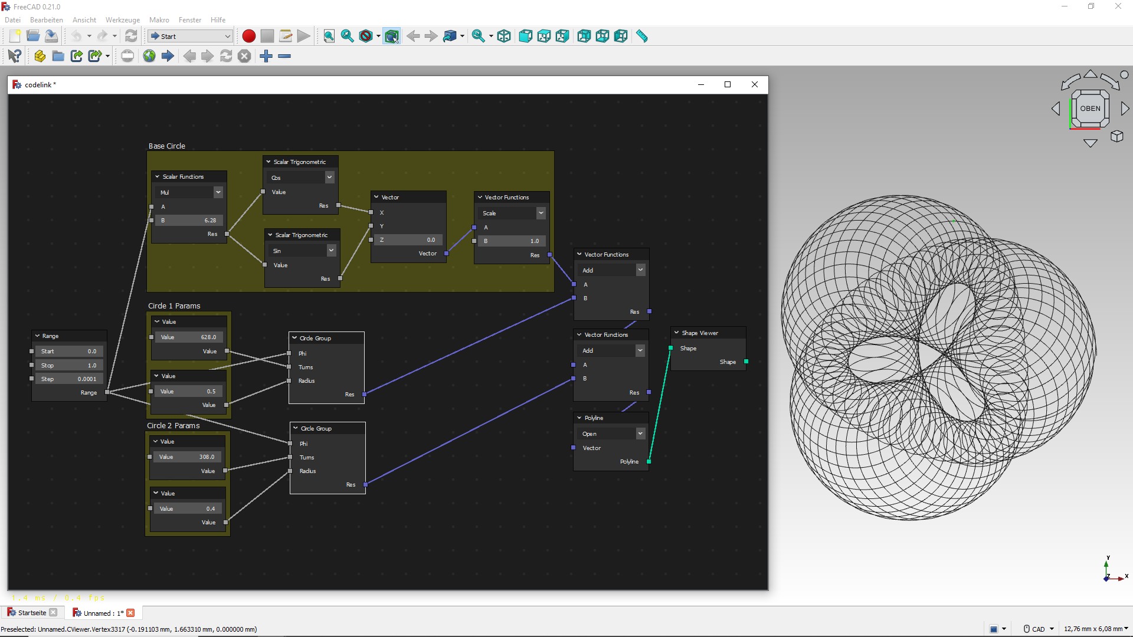Open the Start workbench dropdown
Image resolution: width=1133 pixels, height=637 pixels.
point(190,37)
